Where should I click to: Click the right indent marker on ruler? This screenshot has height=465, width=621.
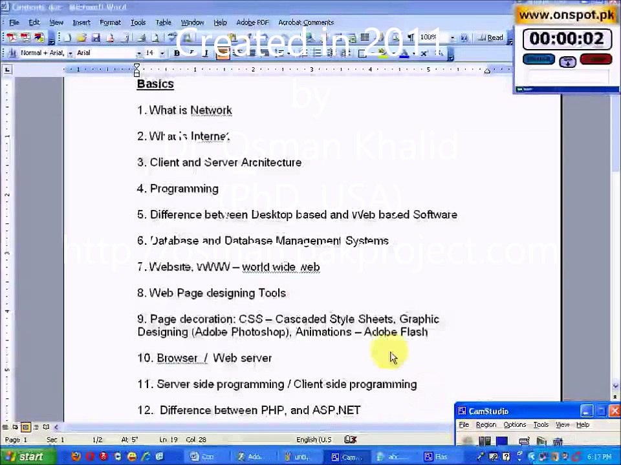pyautogui.click(x=487, y=71)
